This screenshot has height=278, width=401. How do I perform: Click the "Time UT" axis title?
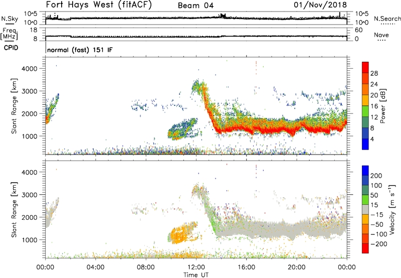click(x=196, y=274)
